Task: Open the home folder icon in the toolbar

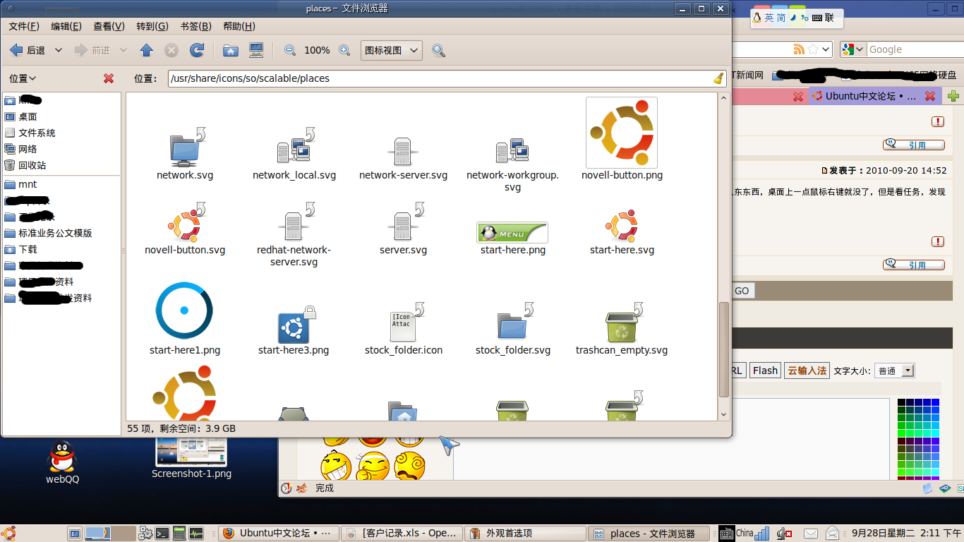Action: tap(230, 50)
